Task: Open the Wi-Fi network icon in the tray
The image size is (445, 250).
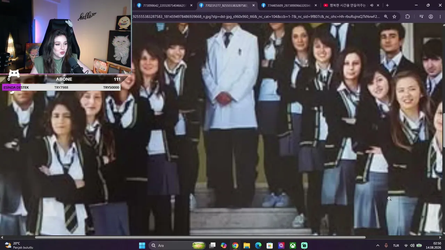Action: pos(406,245)
